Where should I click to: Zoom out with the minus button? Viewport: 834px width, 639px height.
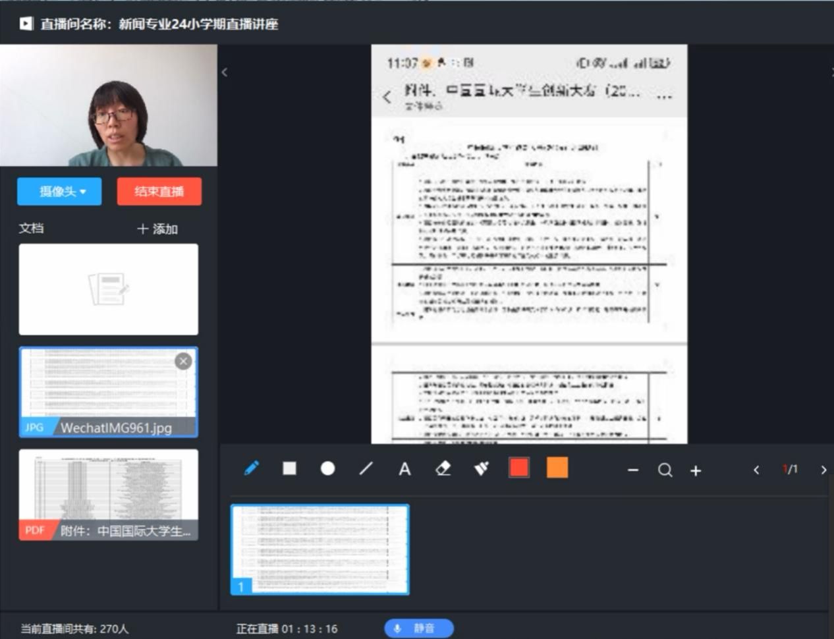coord(633,470)
